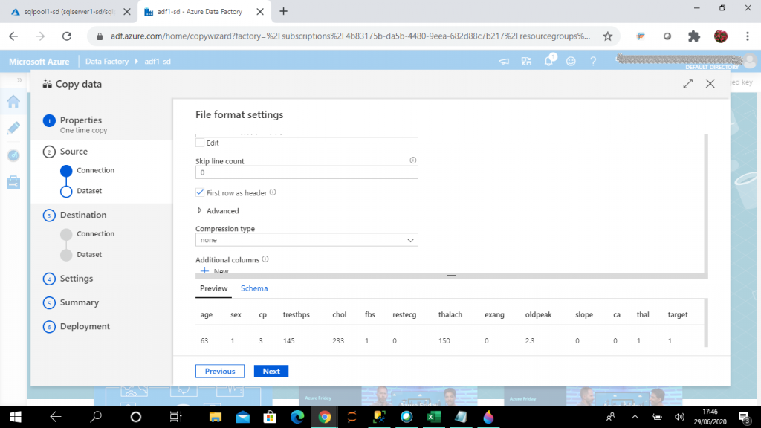
Task: Toggle the Edit checkbox
Action: 200,143
